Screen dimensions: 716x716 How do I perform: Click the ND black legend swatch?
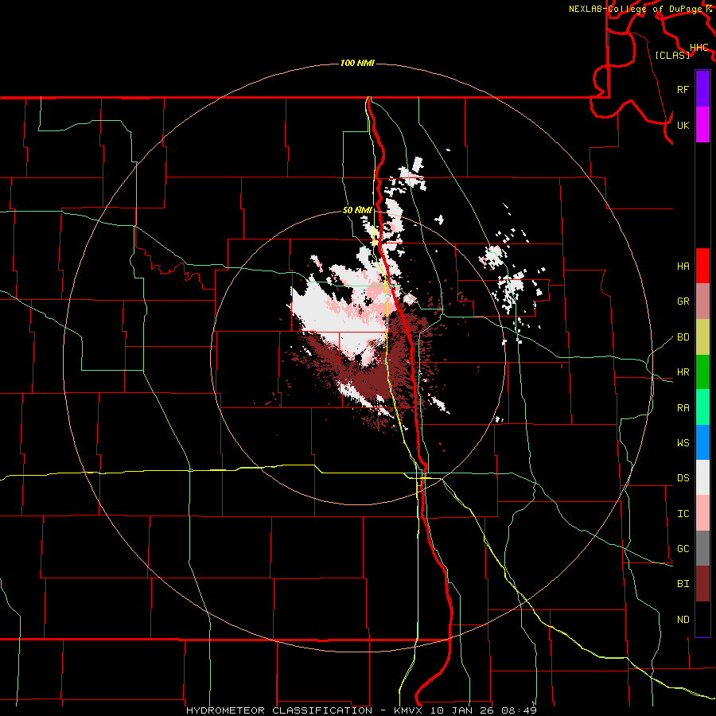(702, 619)
